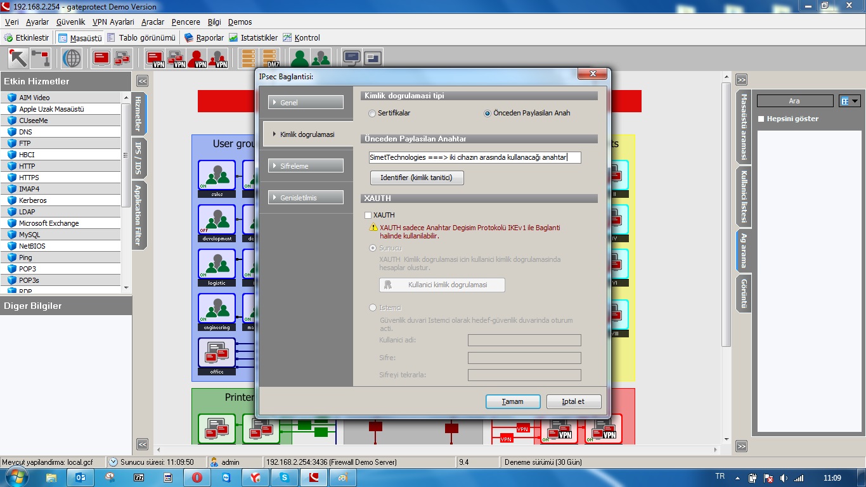Select the connection tool icon
The width and height of the screenshot is (866, 487).
tap(41, 58)
